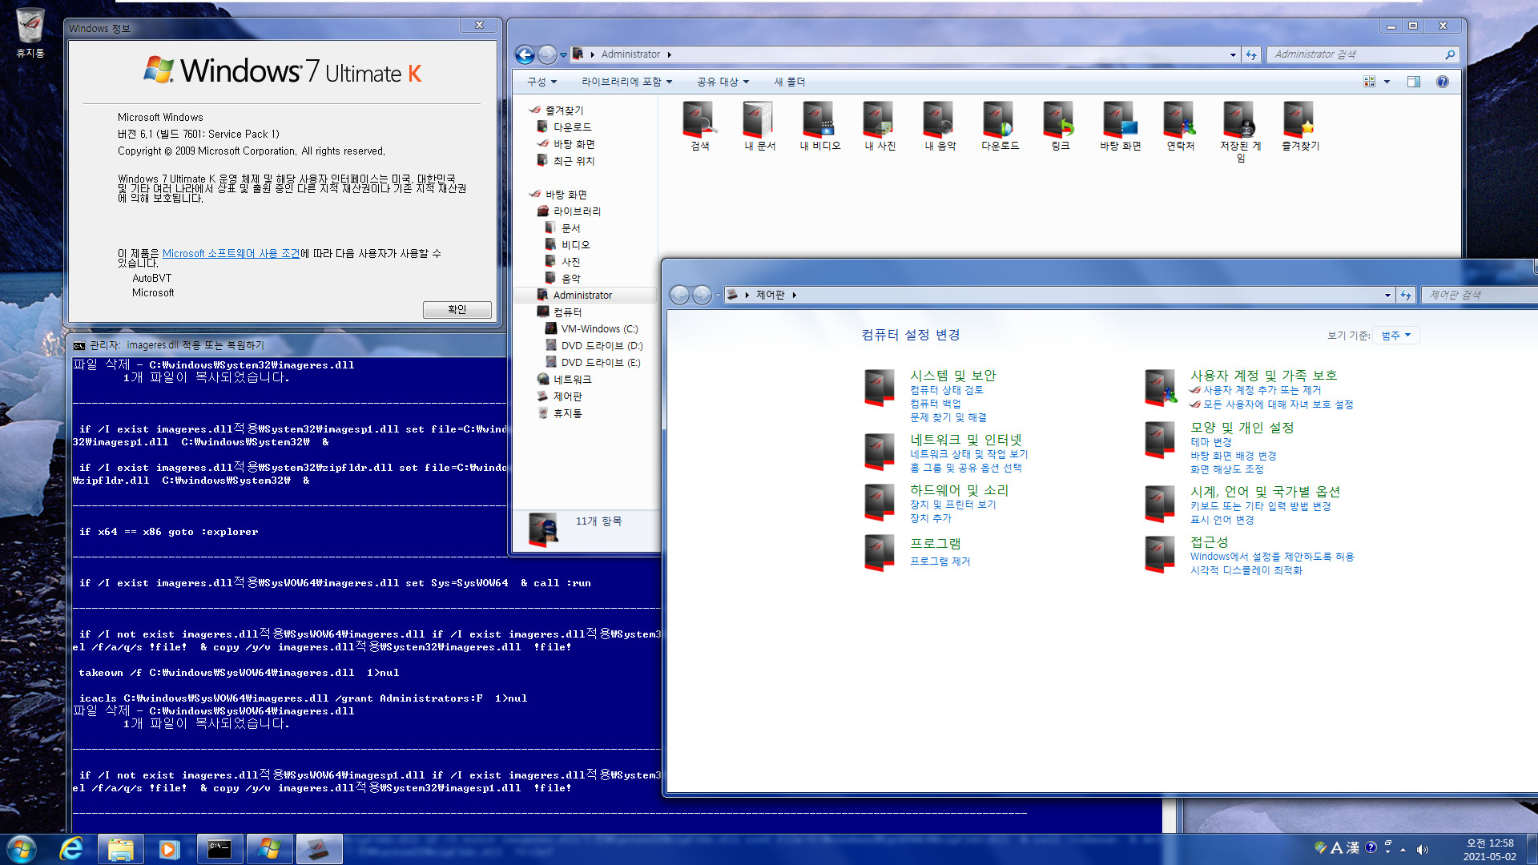This screenshot has height=865, width=1538.
Task: Click the Explorer back navigation arrow
Action: [x=525, y=54]
